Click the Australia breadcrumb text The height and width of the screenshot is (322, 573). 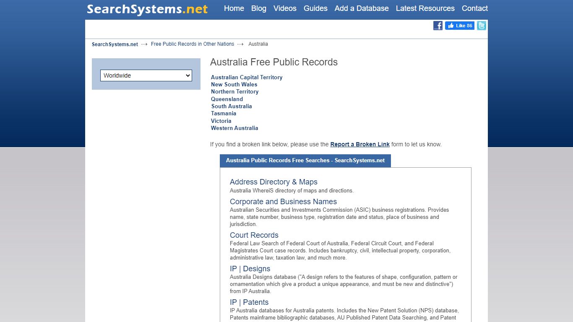(258, 44)
